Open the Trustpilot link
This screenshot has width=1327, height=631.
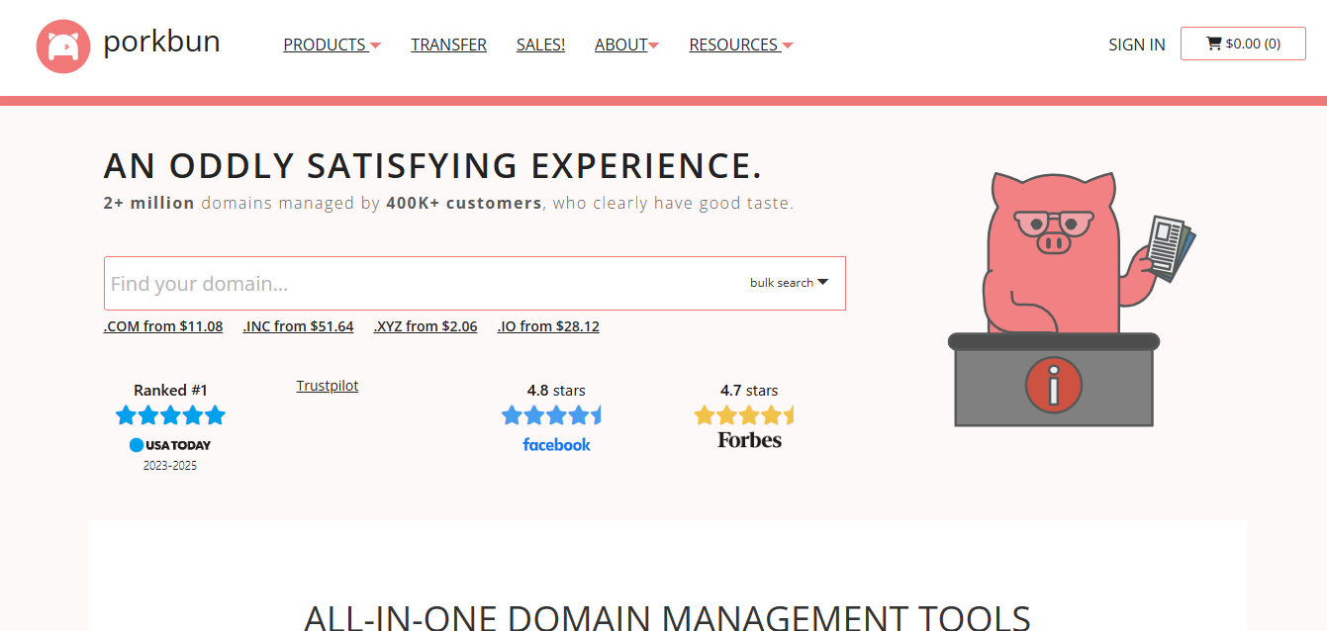(x=328, y=386)
